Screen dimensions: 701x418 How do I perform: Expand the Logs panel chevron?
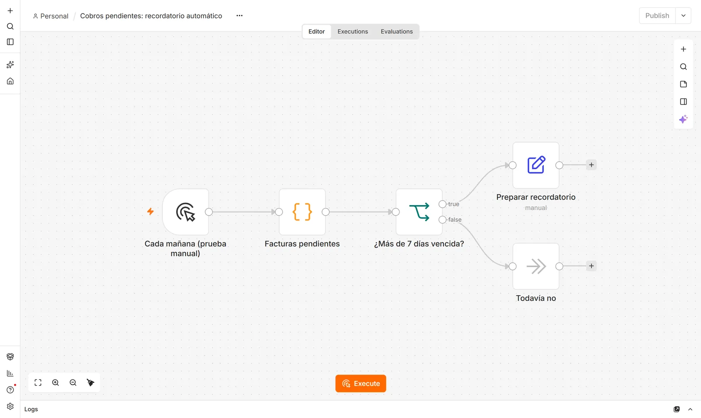[x=690, y=409]
